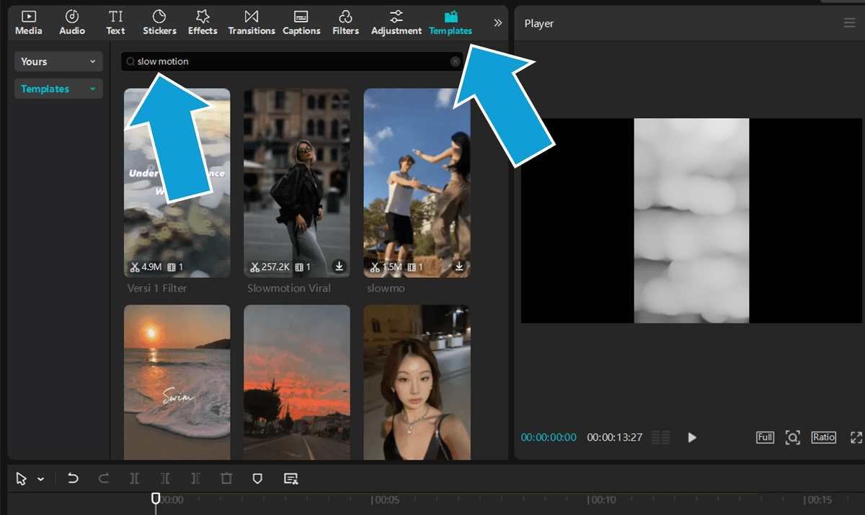Image resolution: width=865 pixels, height=515 pixels.
Task: Click the Delete left trim icon
Action: (166, 478)
